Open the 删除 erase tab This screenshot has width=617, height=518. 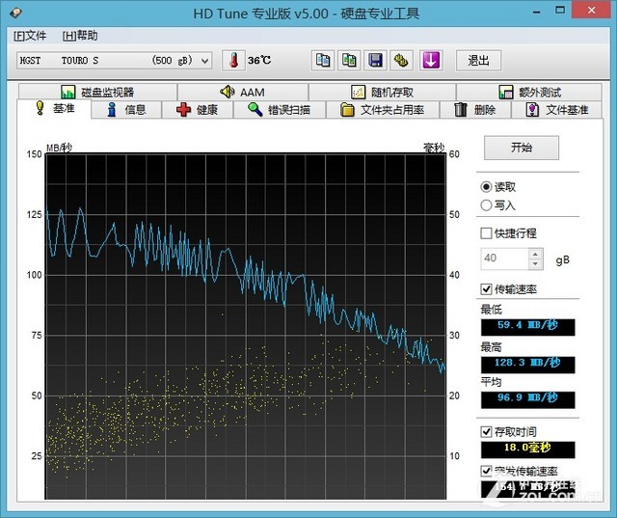point(475,110)
